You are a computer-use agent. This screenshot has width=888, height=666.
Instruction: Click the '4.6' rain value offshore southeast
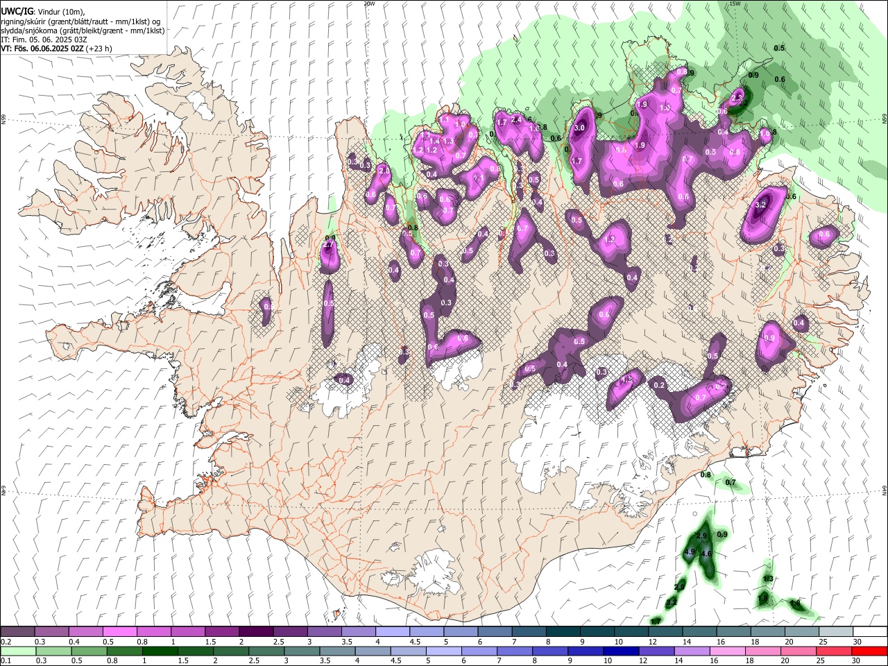coord(707,554)
